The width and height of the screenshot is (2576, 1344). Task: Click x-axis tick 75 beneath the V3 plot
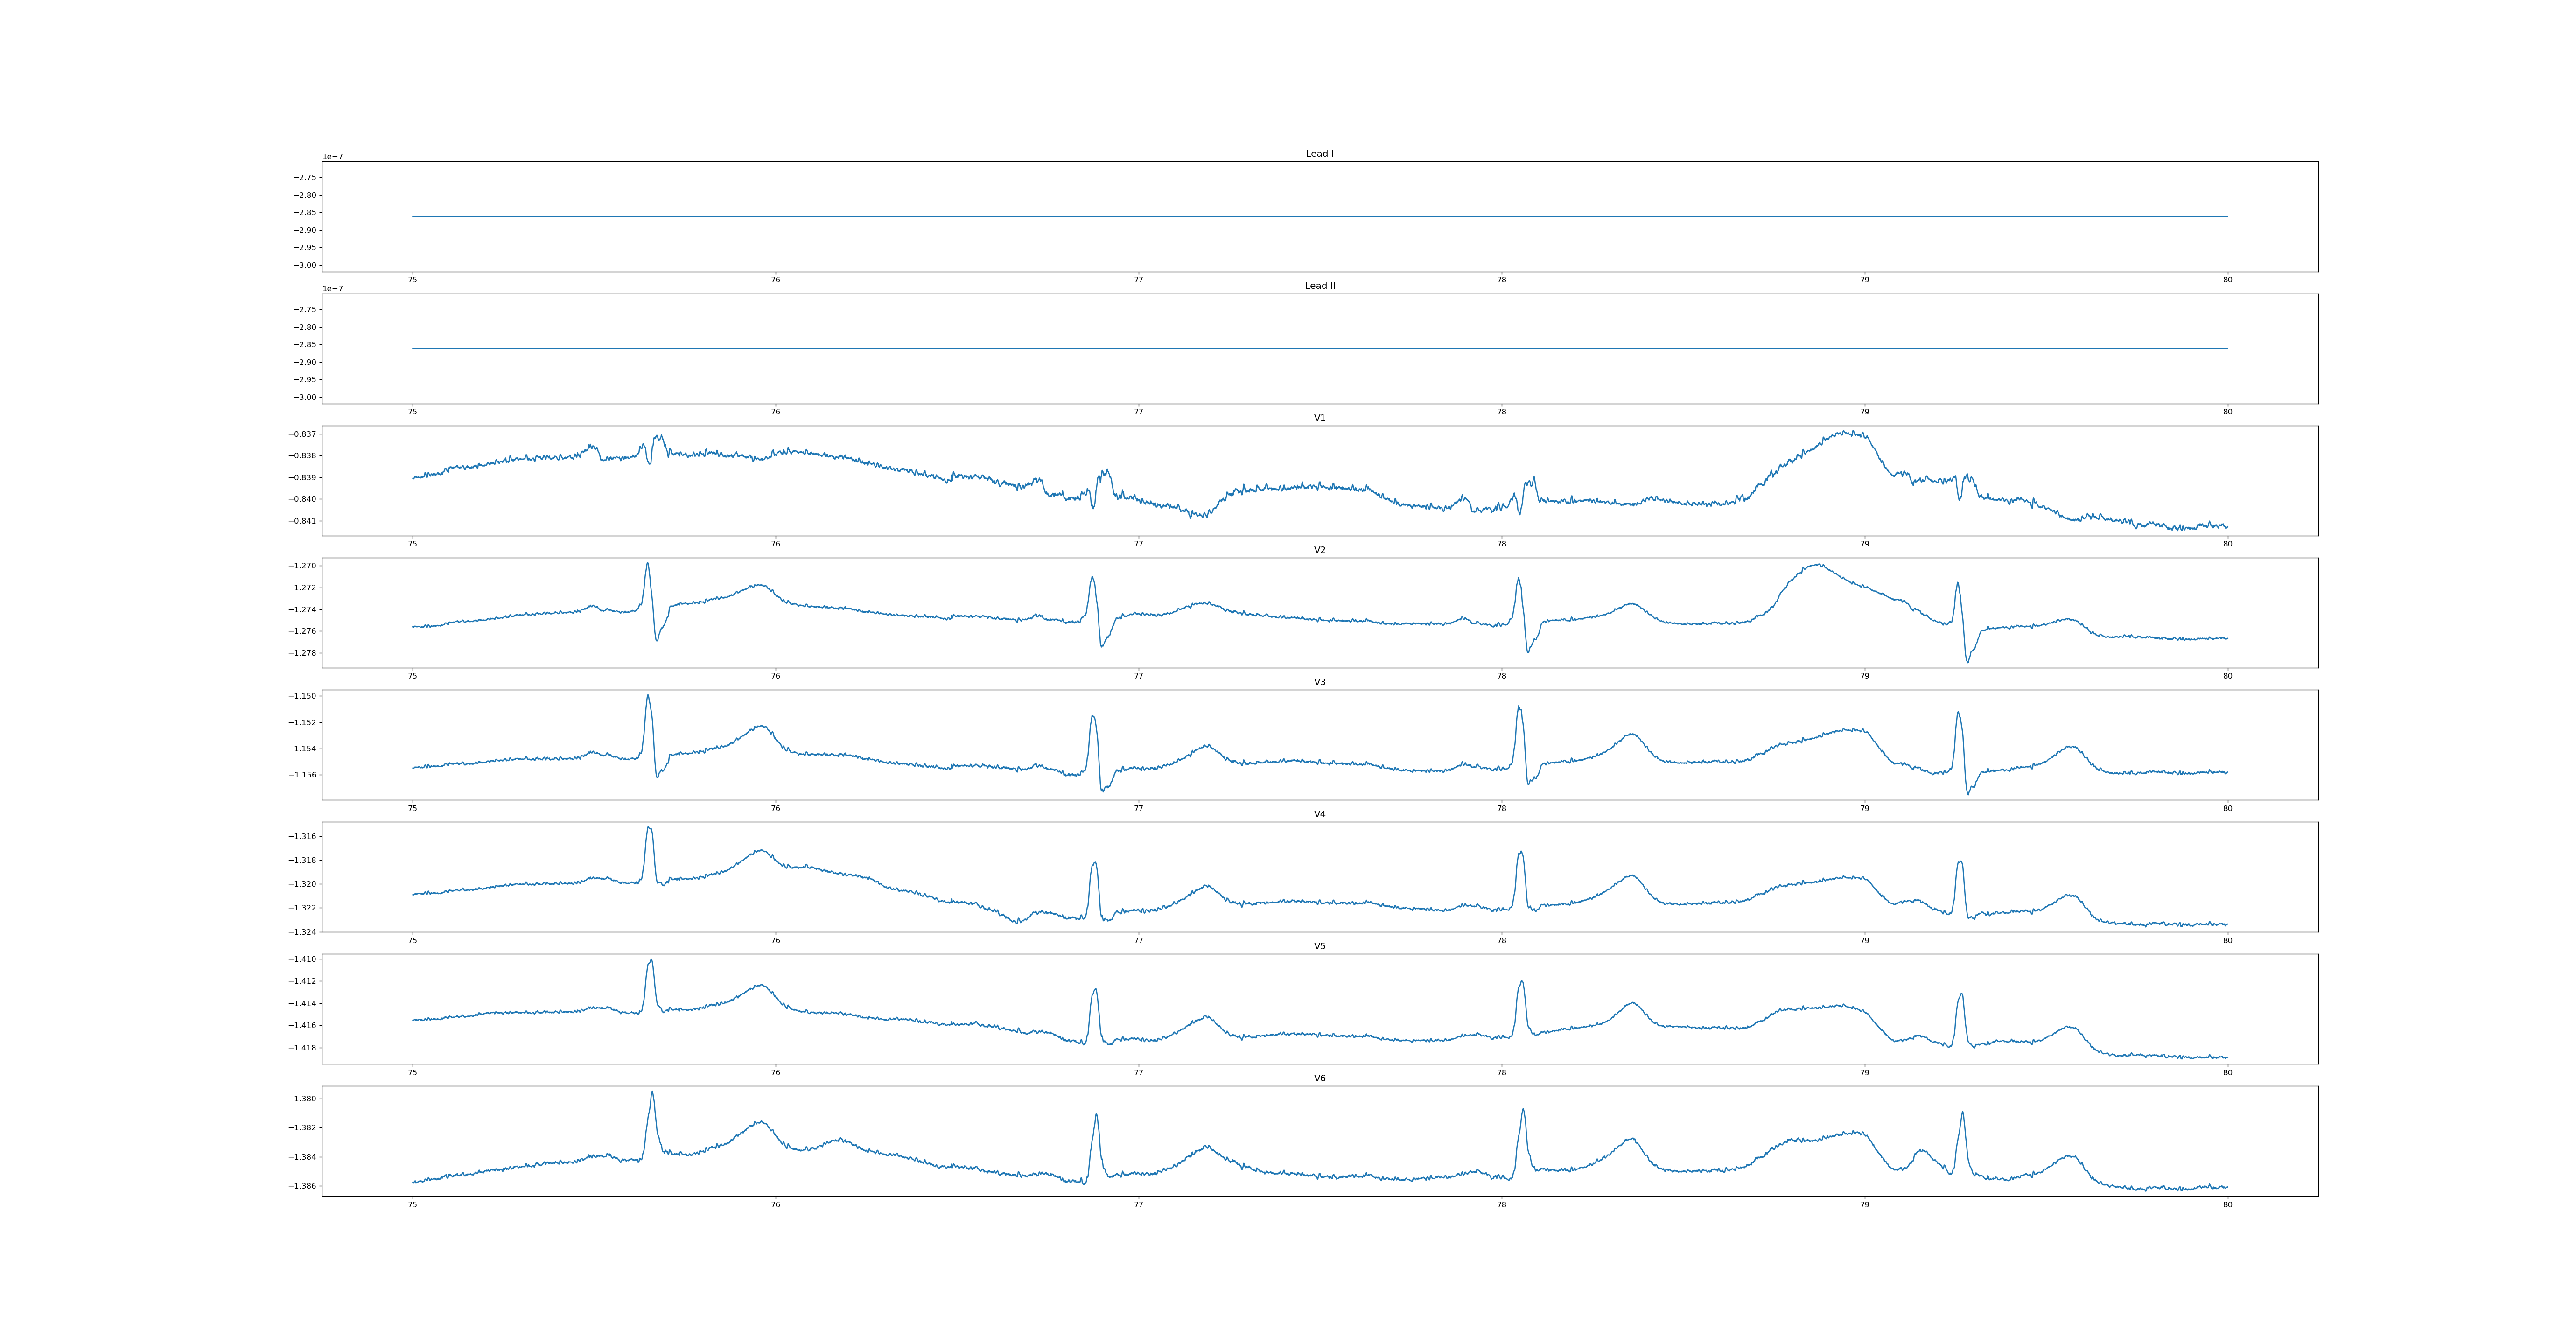412,808
